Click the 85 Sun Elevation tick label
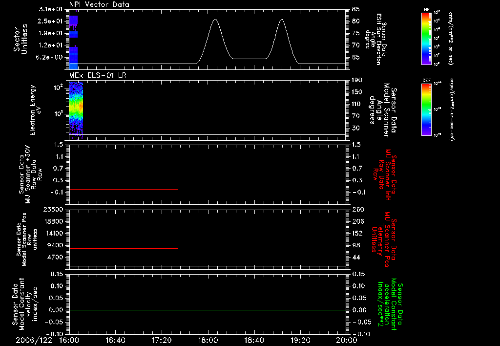 click(x=356, y=9)
